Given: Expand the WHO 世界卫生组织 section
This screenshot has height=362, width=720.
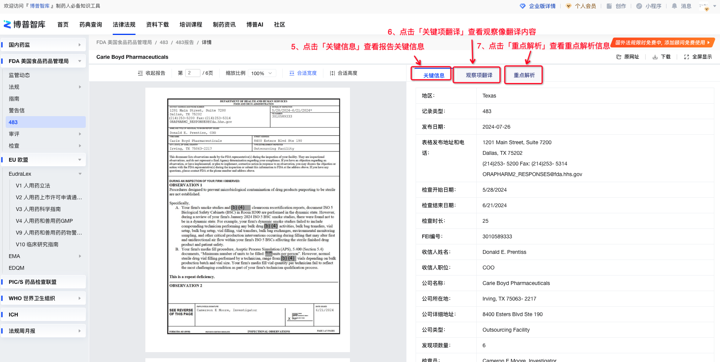Looking at the screenshot, I should [80, 298].
